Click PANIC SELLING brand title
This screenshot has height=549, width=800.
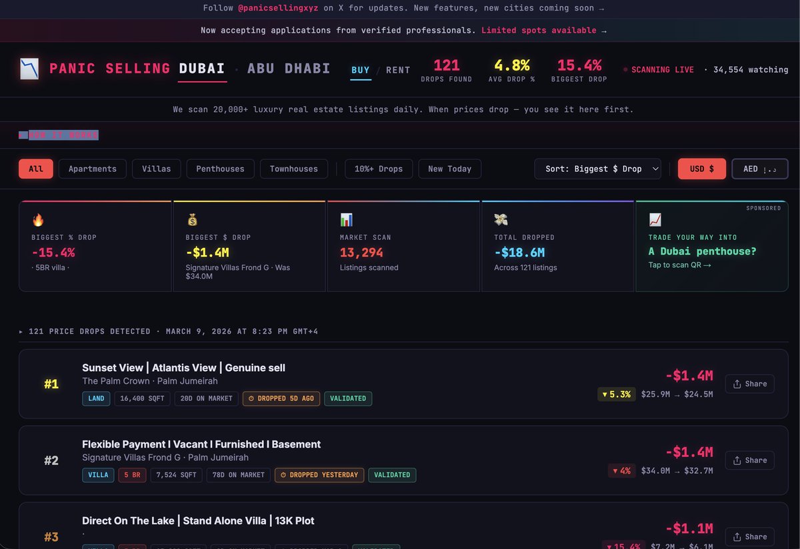[110, 69]
